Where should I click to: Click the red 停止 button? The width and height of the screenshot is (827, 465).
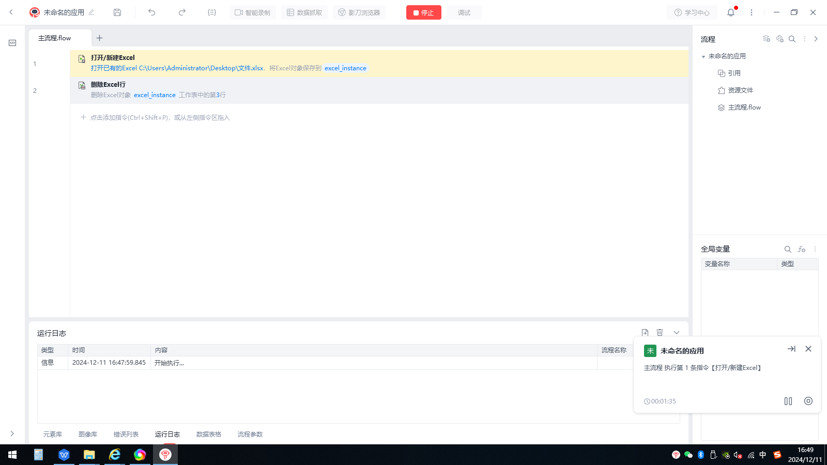pos(424,12)
